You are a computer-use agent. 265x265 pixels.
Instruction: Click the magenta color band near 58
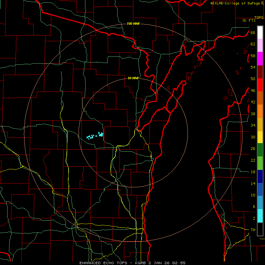(260, 59)
